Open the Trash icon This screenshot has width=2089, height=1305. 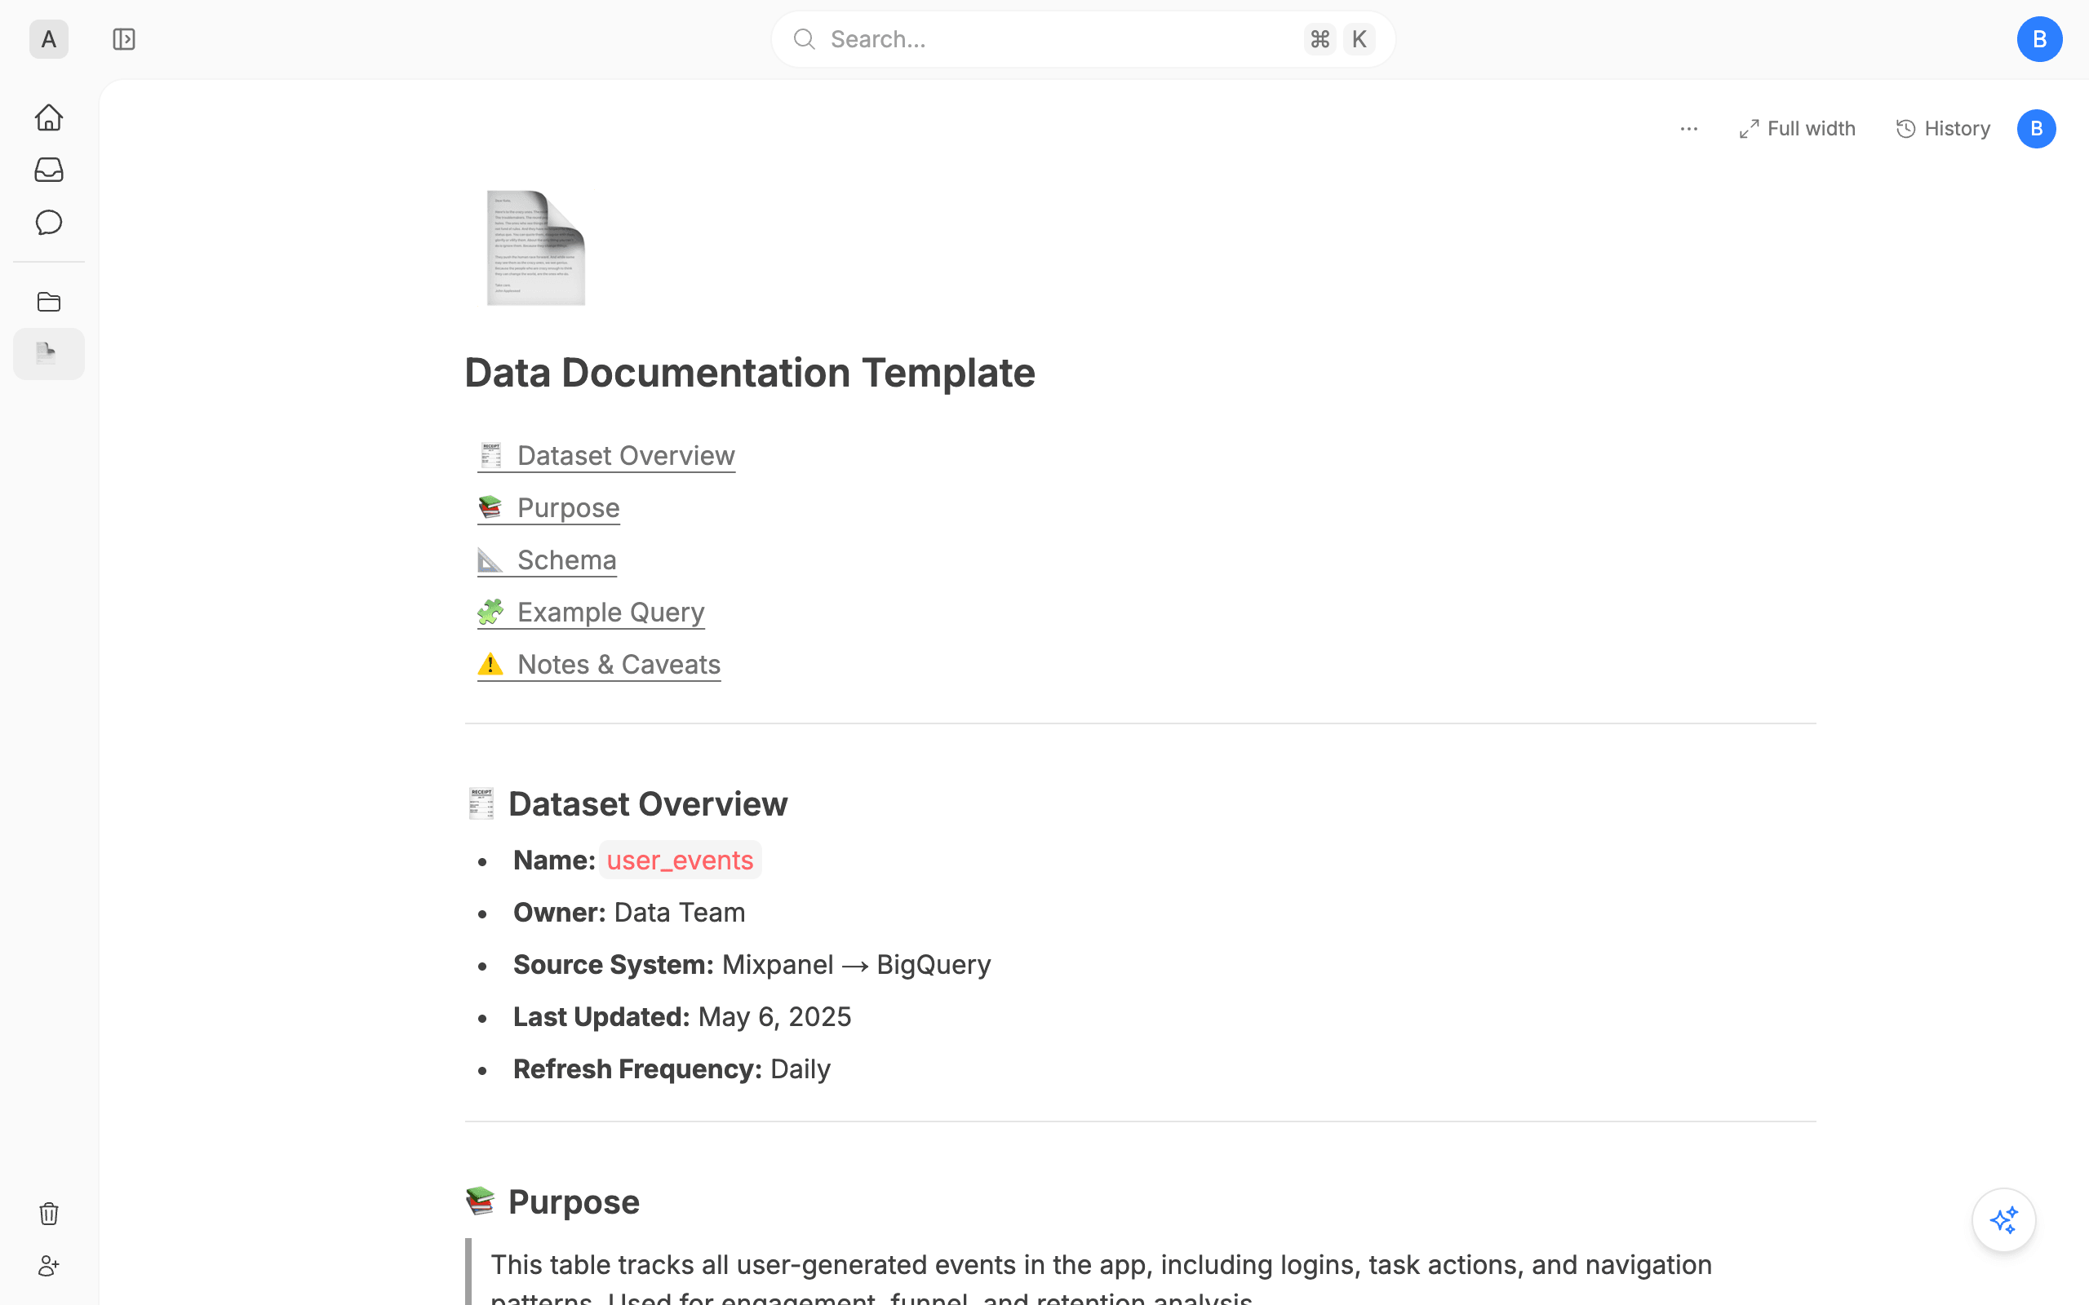pos(49,1214)
